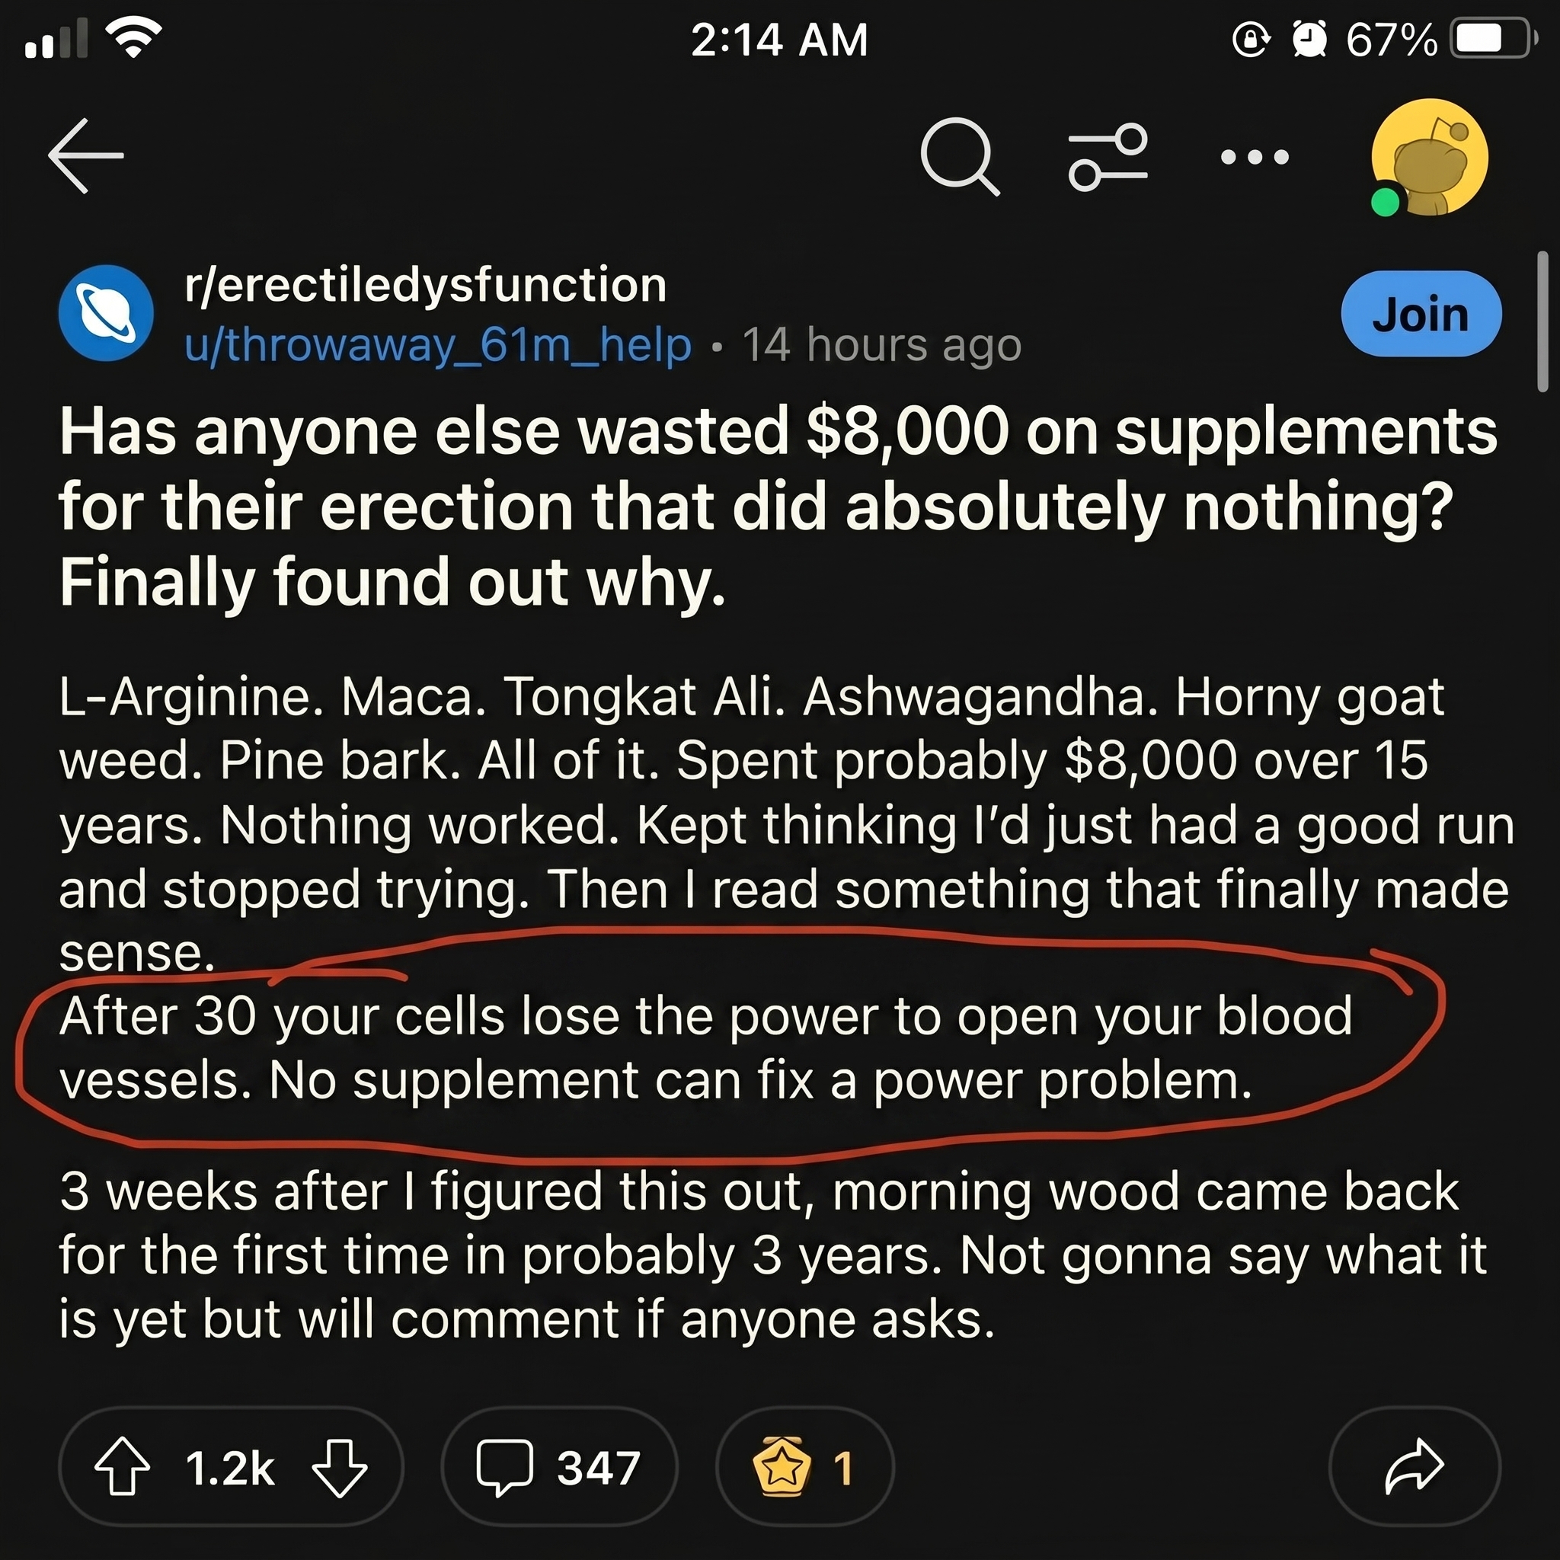Viewport: 1560px width, 1560px height.
Task: Click the scrollbar thumb on the right edge
Action: pyautogui.click(x=1542, y=322)
